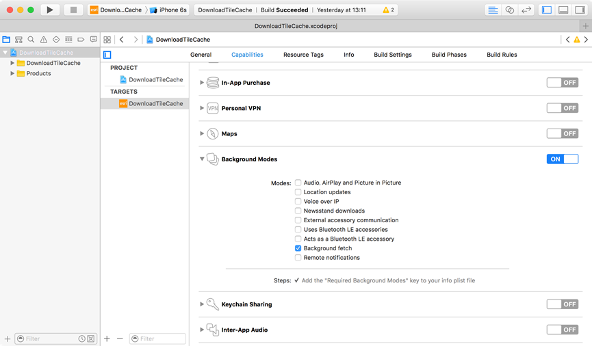Show only source-controlled files filter icon

(91, 339)
